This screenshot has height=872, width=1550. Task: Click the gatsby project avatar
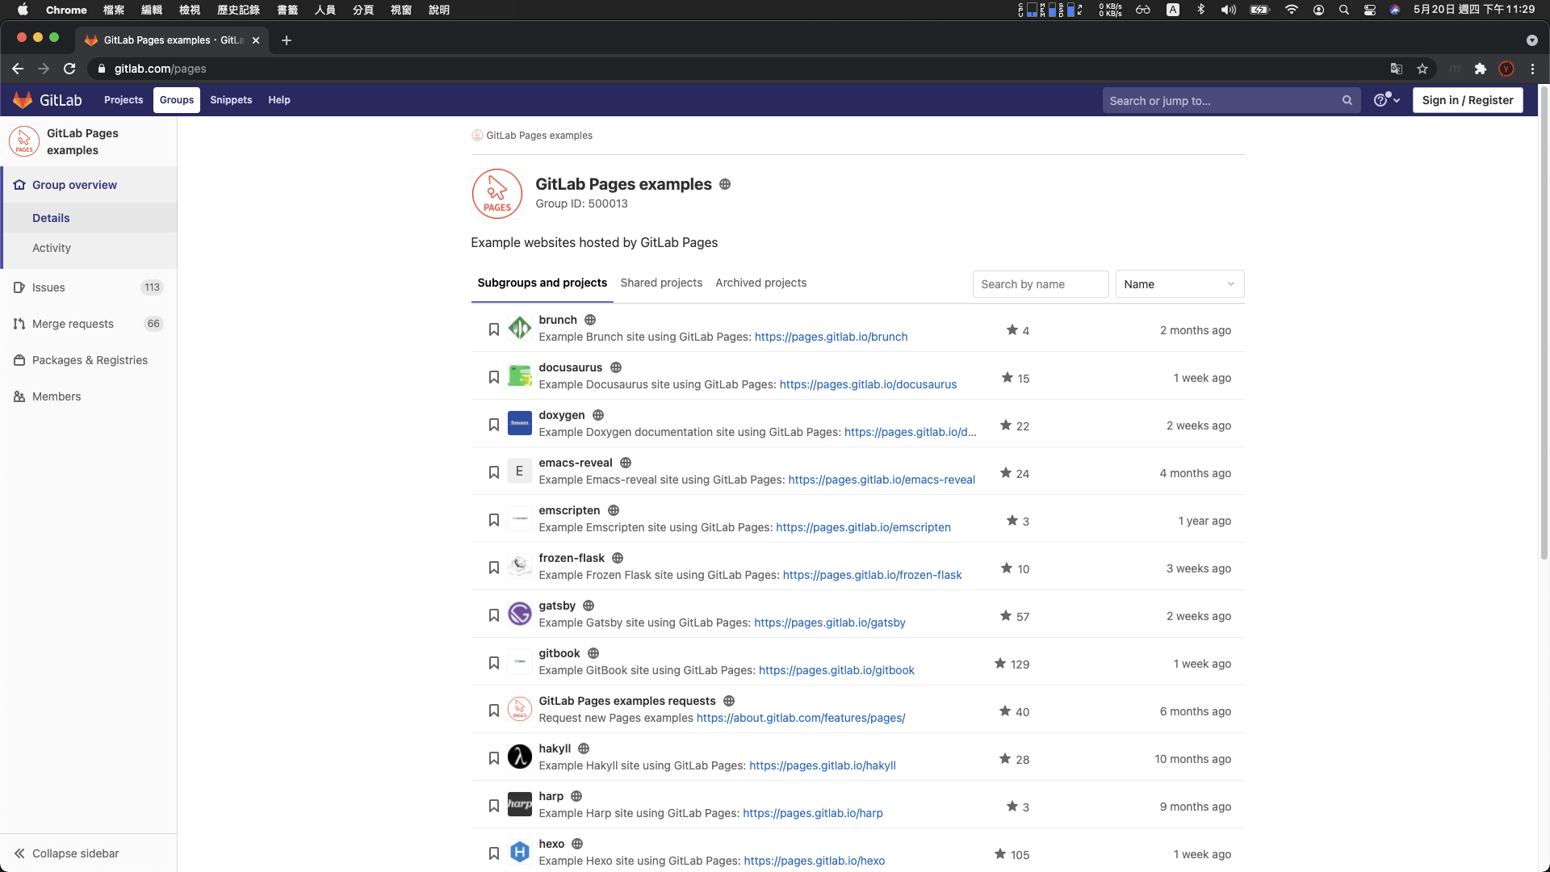520,614
